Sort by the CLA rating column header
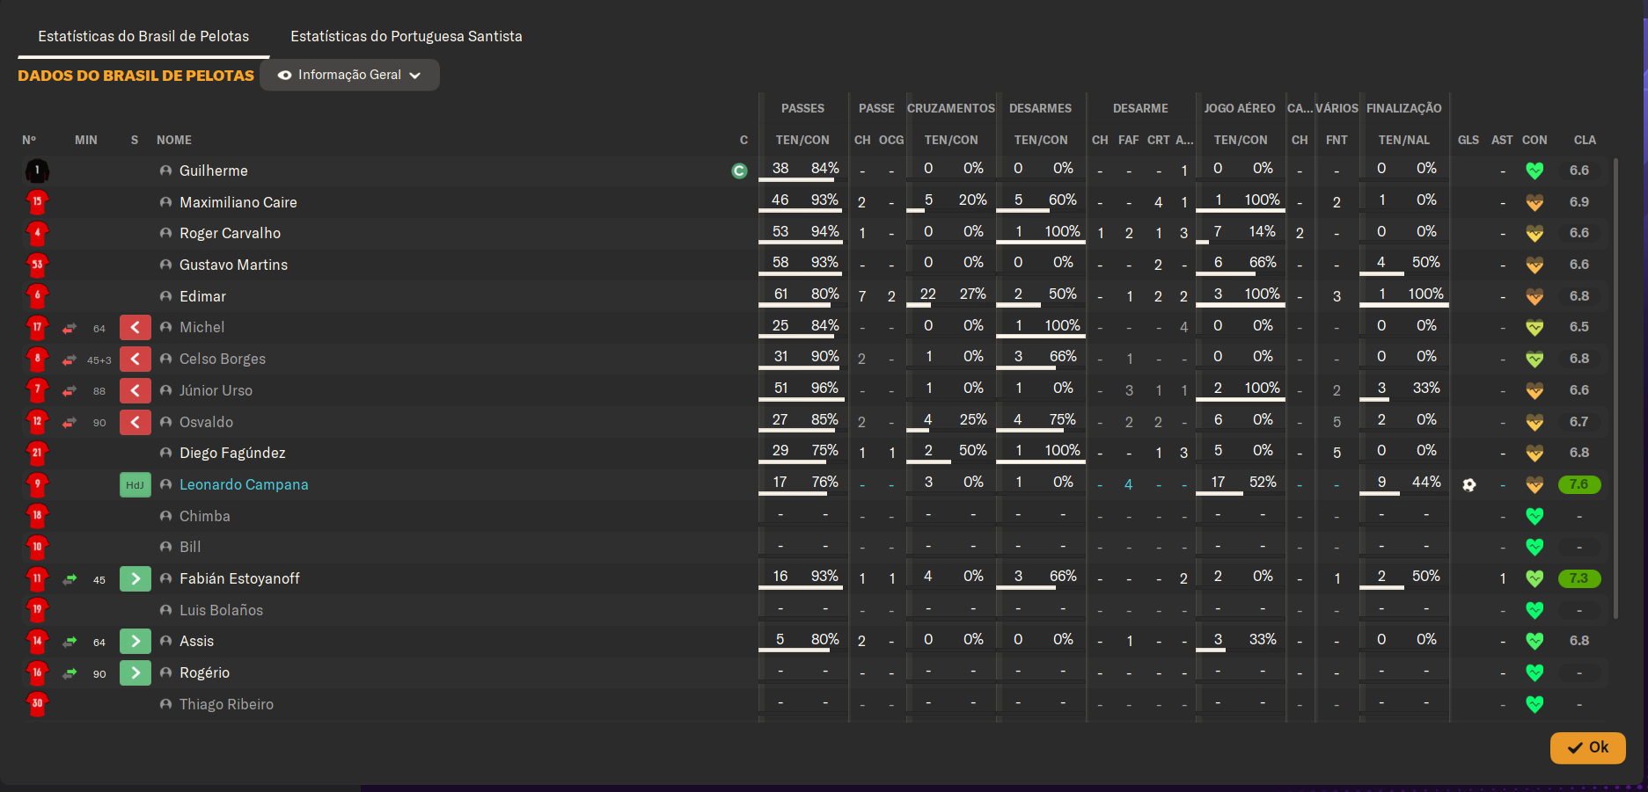The width and height of the screenshot is (1648, 792). (x=1585, y=140)
